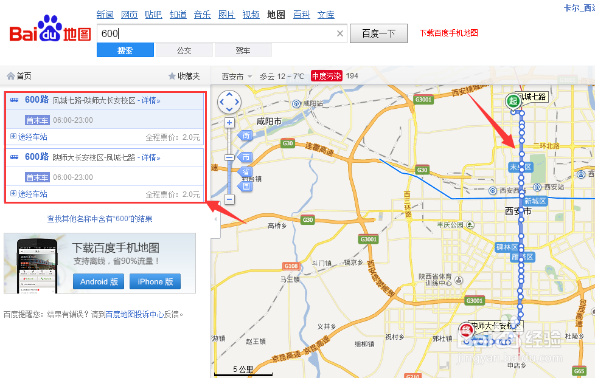The image size is (595, 378).
Task: Click the Android 版 download button
Action: pos(99,282)
